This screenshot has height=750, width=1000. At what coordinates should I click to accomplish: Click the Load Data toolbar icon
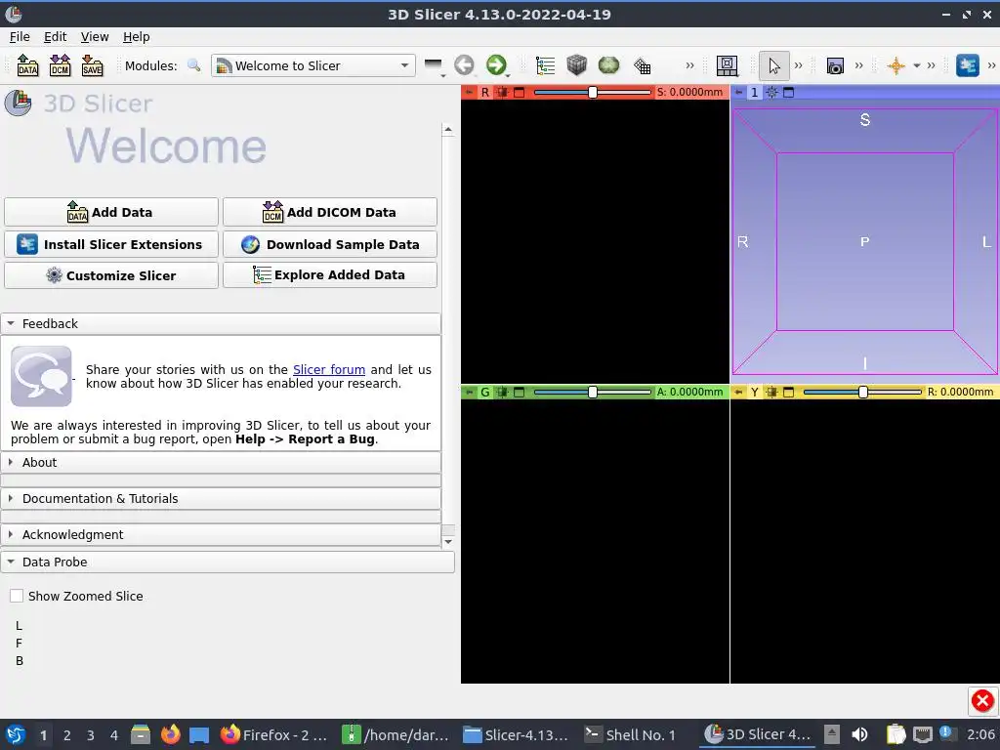[x=27, y=65]
